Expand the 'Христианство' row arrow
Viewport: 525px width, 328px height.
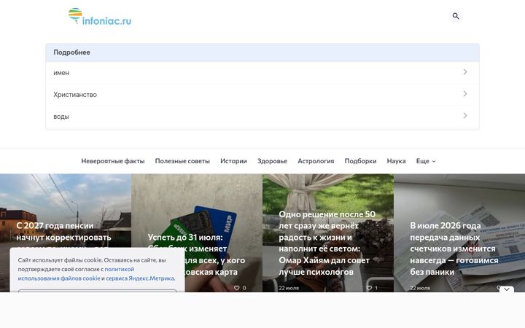point(465,94)
